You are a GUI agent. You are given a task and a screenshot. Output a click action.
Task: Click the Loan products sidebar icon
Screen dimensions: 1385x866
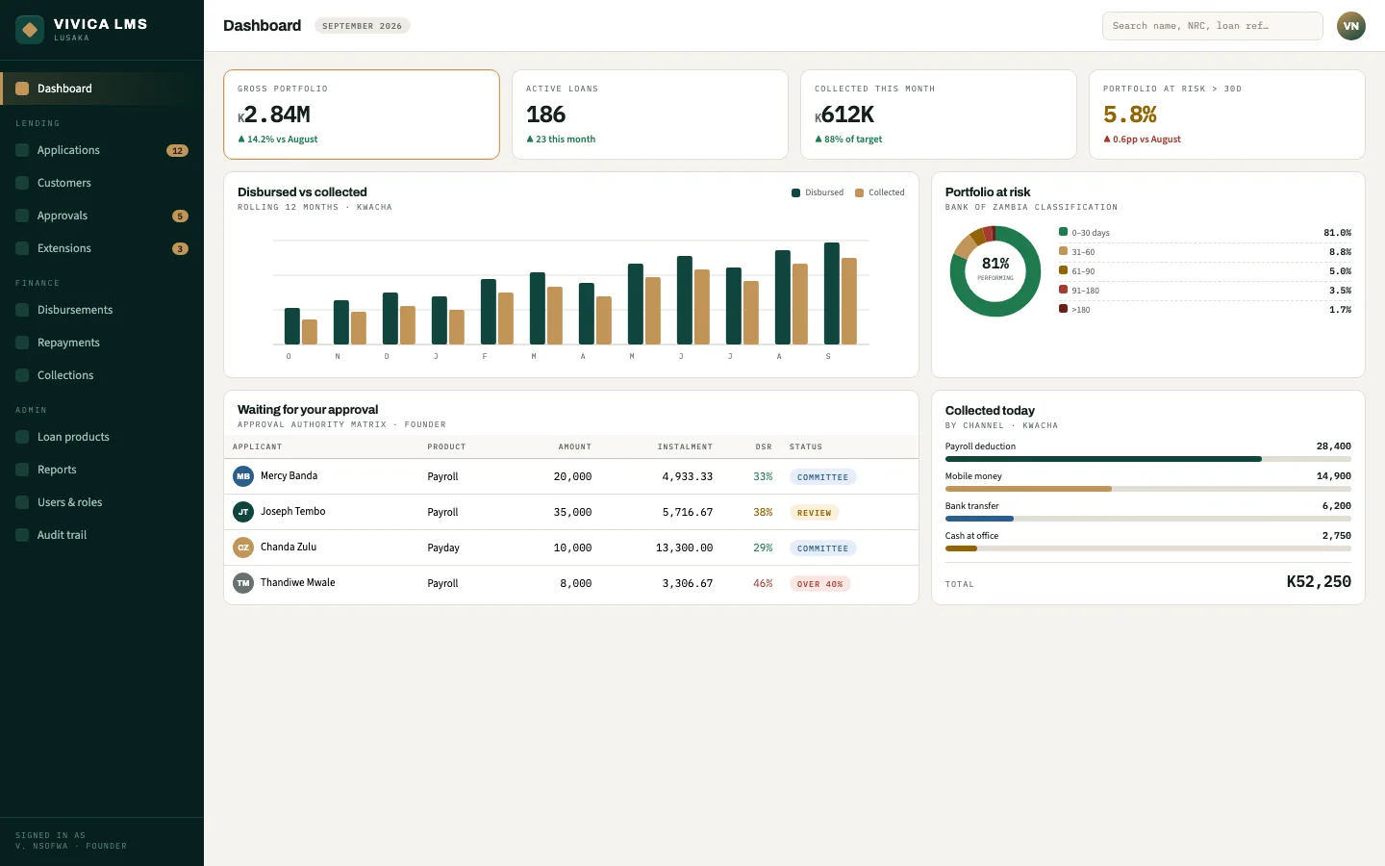[x=22, y=437]
